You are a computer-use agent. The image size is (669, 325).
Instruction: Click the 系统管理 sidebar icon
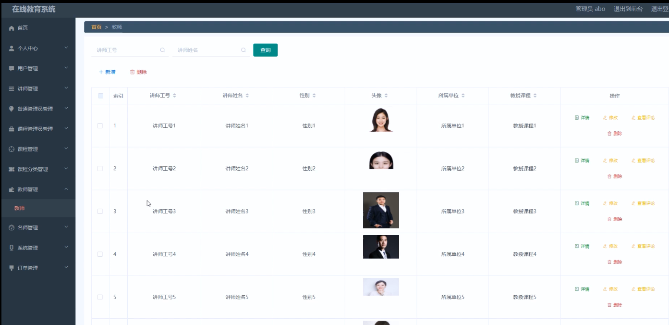(x=12, y=248)
